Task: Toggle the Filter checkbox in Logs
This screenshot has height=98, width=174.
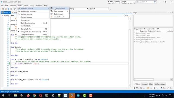Action: click(135, 84)
